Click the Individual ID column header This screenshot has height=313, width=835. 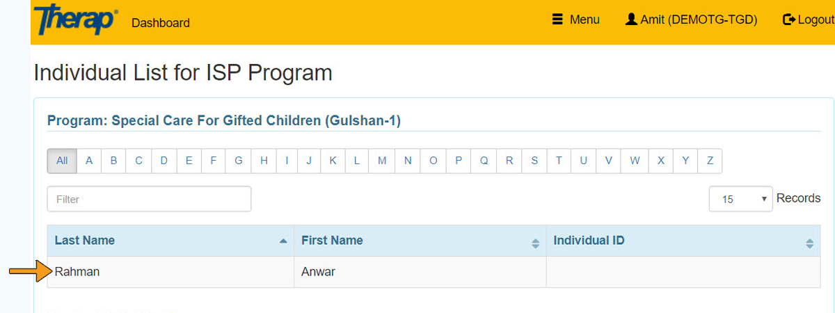point(589,241)
